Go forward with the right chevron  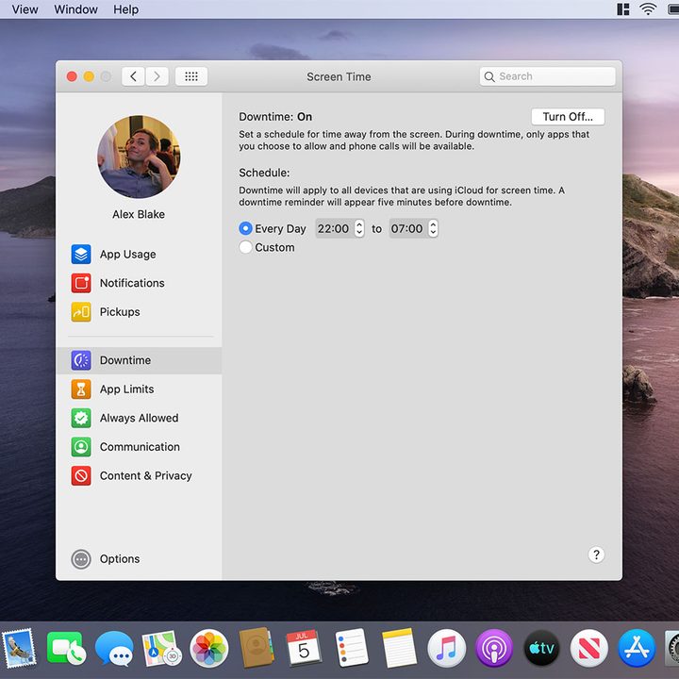pos(157,76)
